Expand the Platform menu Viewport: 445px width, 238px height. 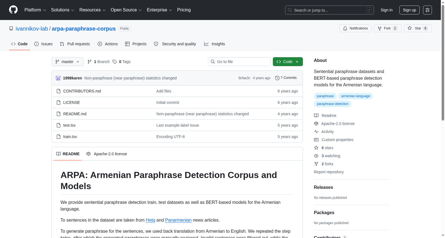pos(35,10)
